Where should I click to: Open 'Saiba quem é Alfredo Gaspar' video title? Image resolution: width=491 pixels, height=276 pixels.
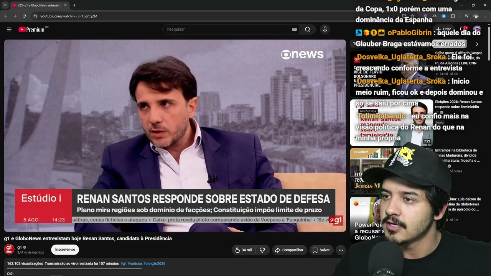click(458, 58)
